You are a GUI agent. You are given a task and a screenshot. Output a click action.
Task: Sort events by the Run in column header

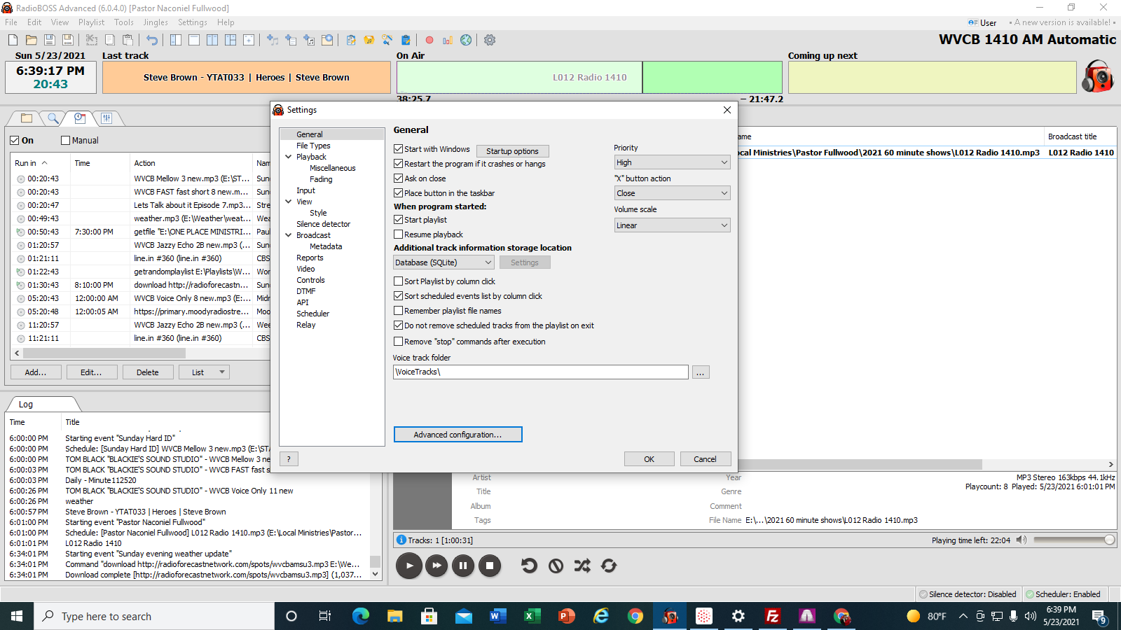tap(40, 163)
